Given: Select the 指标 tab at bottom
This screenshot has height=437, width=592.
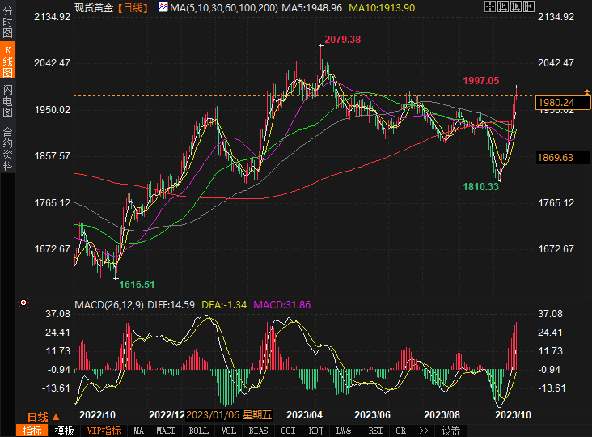Looking at the screenshot, I should (33, 431).
